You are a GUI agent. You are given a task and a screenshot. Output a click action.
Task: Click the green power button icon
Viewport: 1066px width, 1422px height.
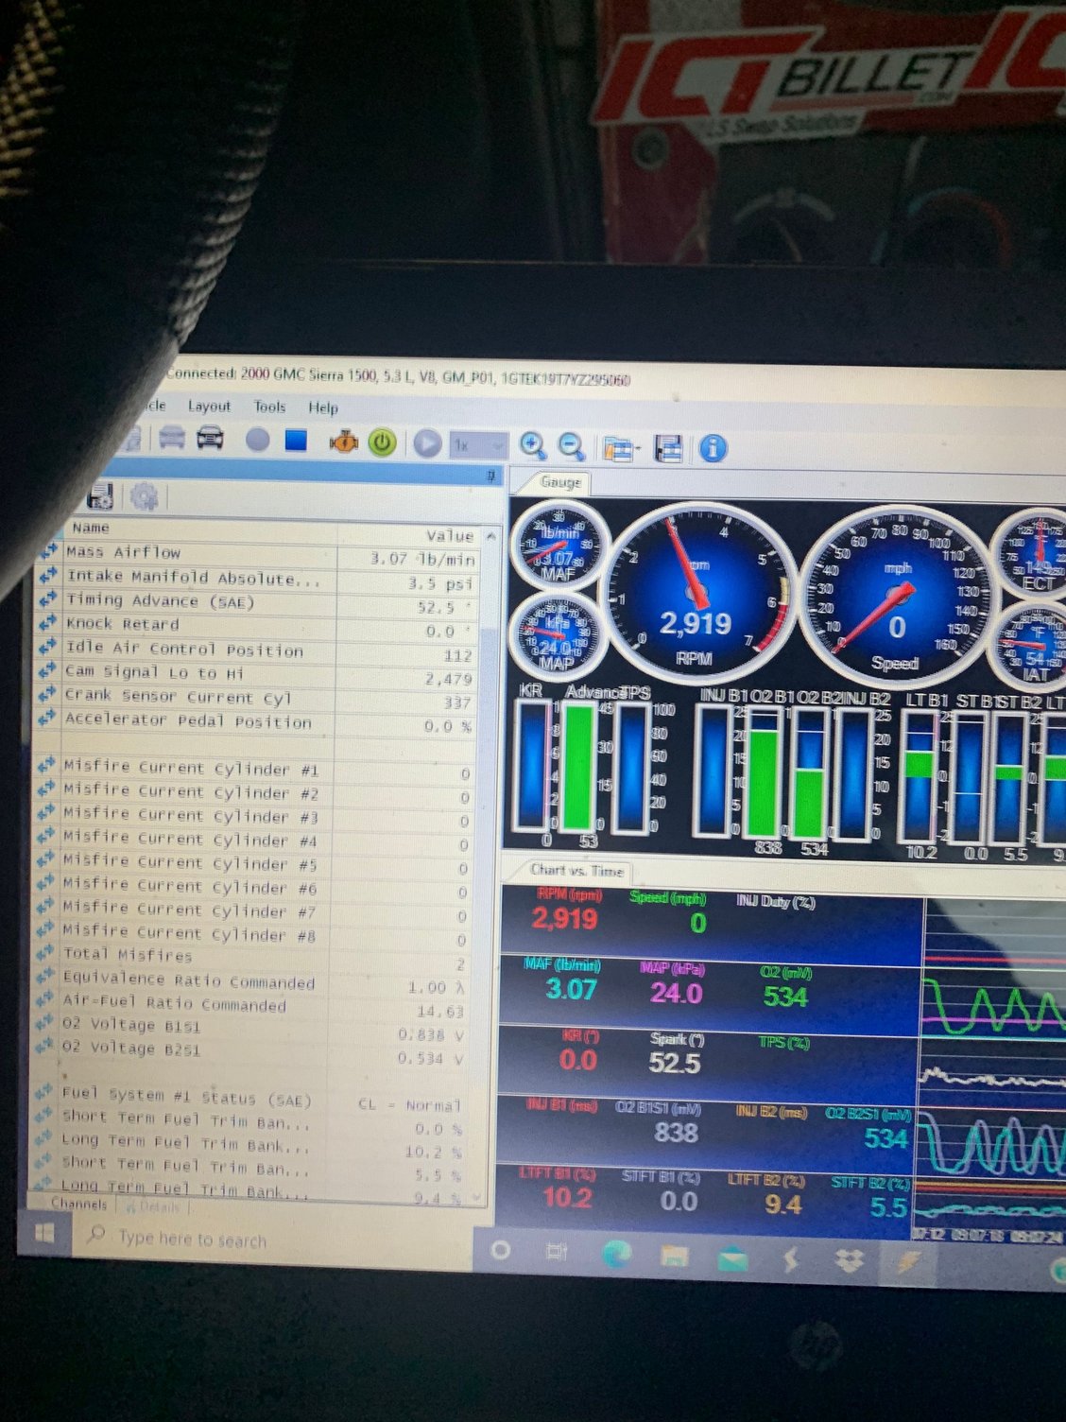[x=382, y=442]
